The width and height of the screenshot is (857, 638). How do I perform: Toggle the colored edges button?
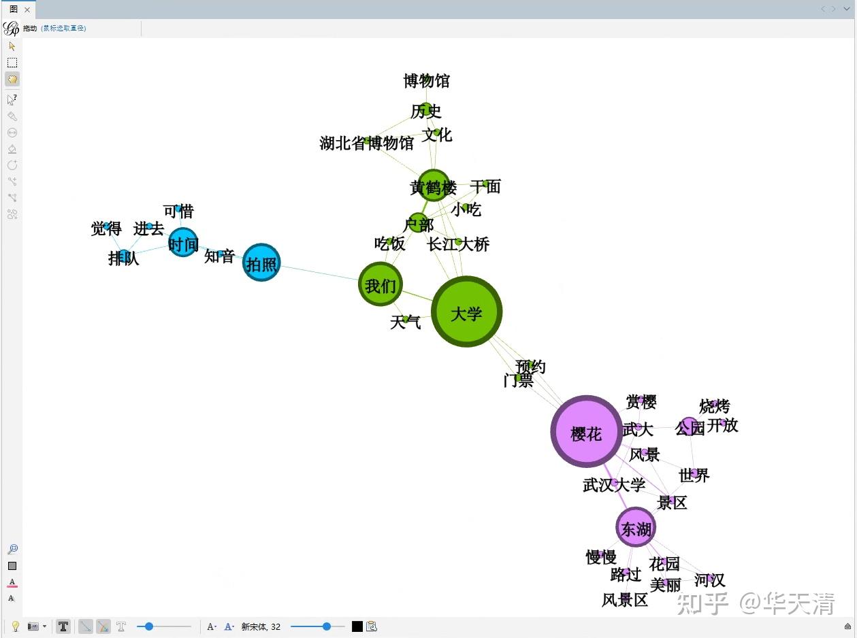pos(103,626)
